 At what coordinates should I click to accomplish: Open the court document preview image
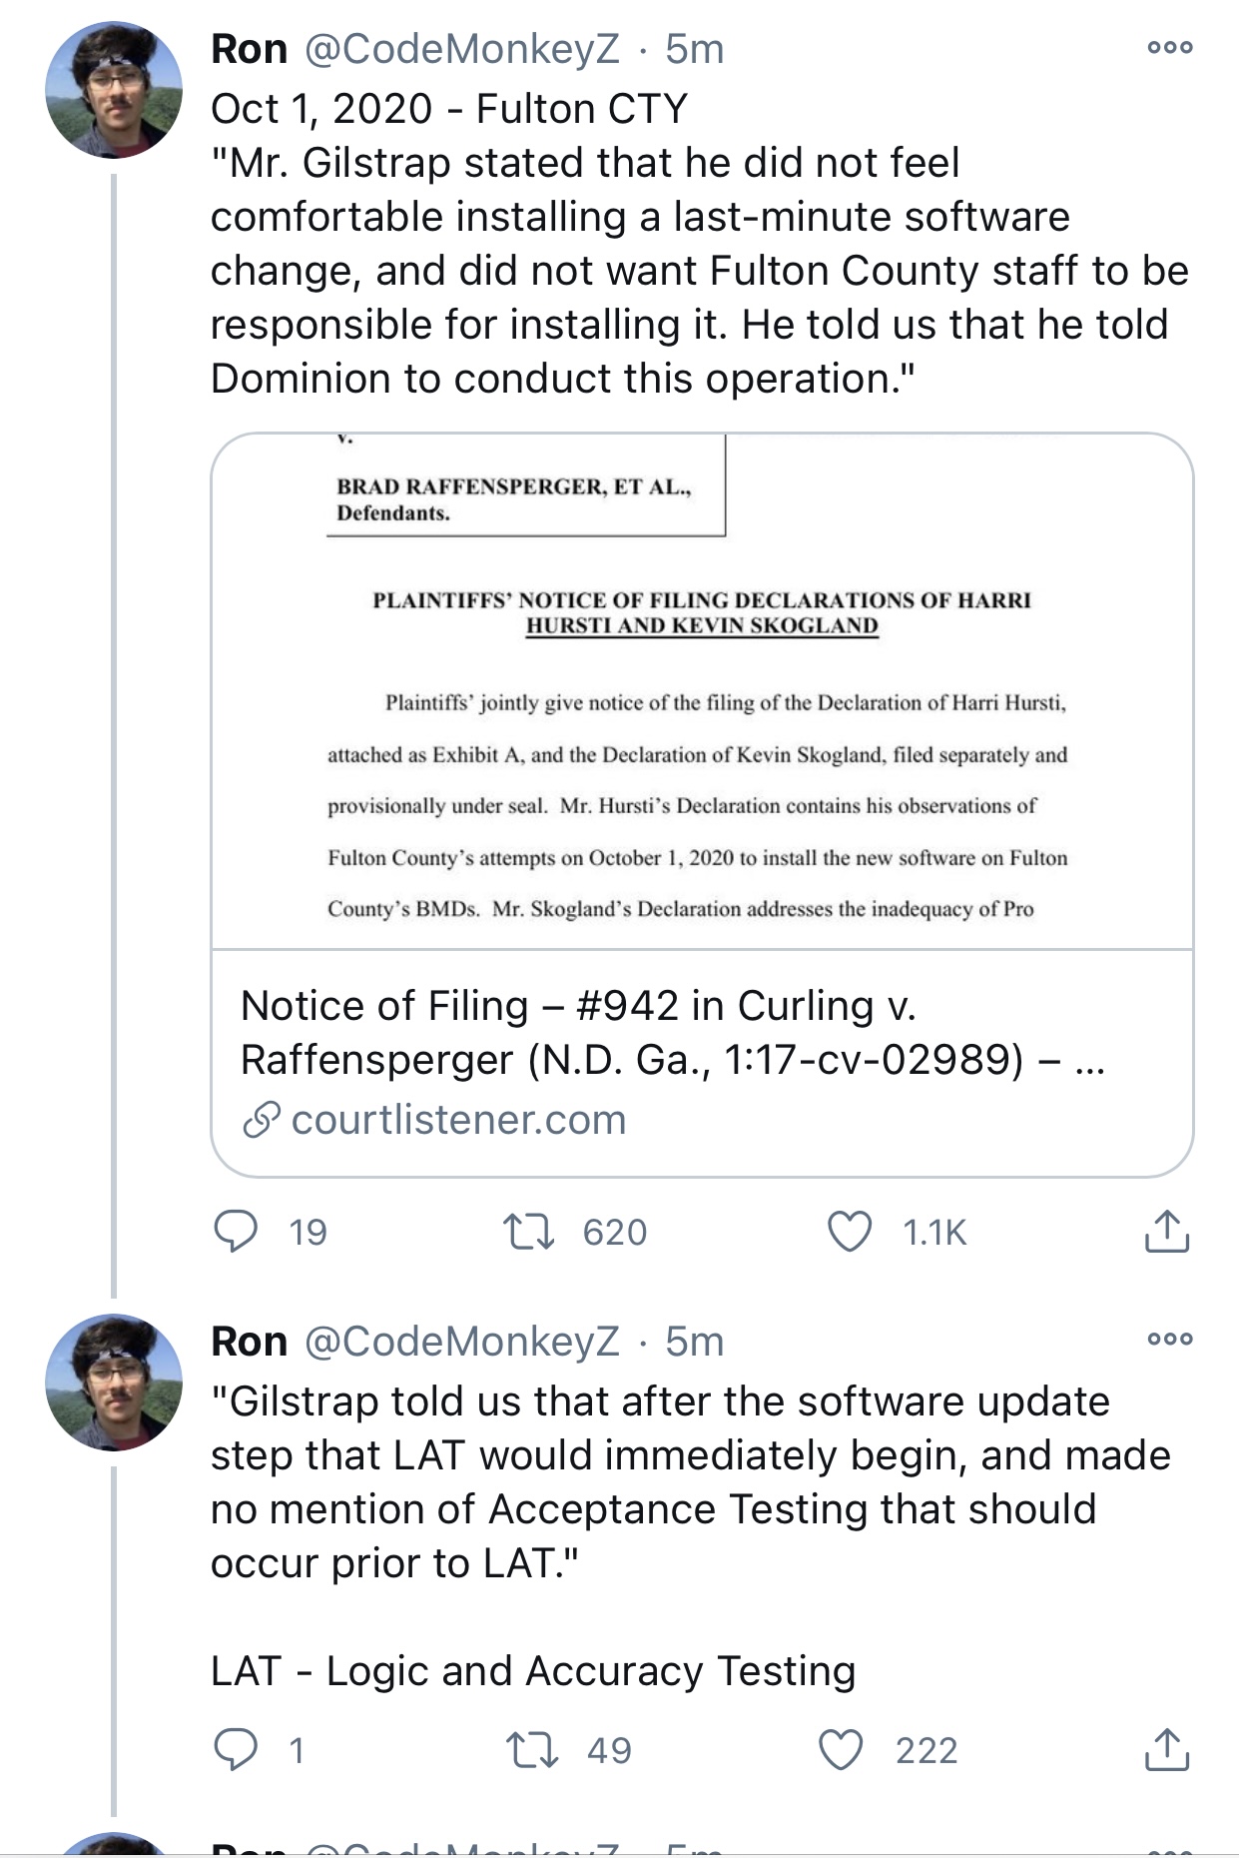tap(702, 691)
